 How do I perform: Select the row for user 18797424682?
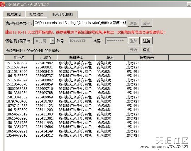[73, 105]
